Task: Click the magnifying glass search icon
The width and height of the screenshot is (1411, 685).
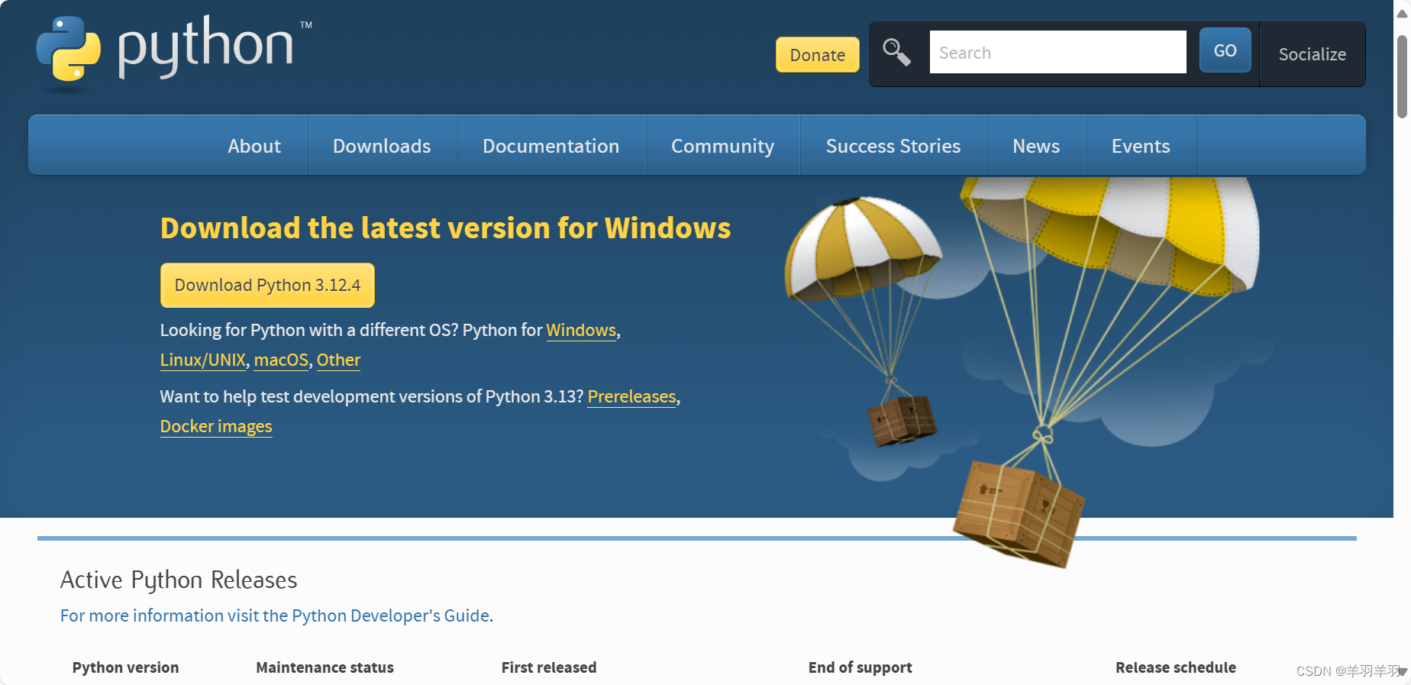Action: pyautogui.click(x=896, y=53)
